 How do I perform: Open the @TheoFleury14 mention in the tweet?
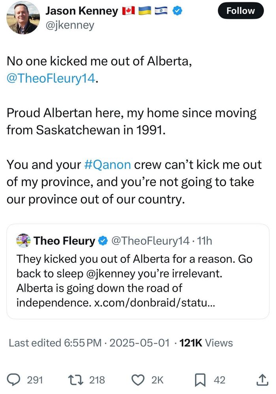click(51, 78)
